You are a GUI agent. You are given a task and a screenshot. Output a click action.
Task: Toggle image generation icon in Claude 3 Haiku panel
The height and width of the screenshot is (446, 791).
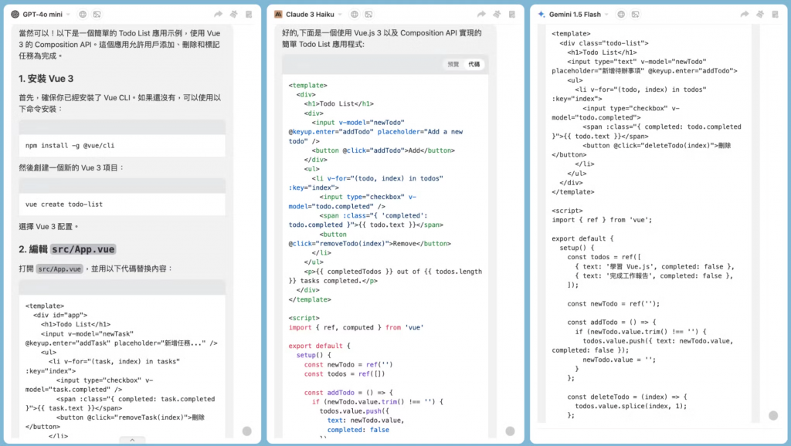click(x=368, y=14)
